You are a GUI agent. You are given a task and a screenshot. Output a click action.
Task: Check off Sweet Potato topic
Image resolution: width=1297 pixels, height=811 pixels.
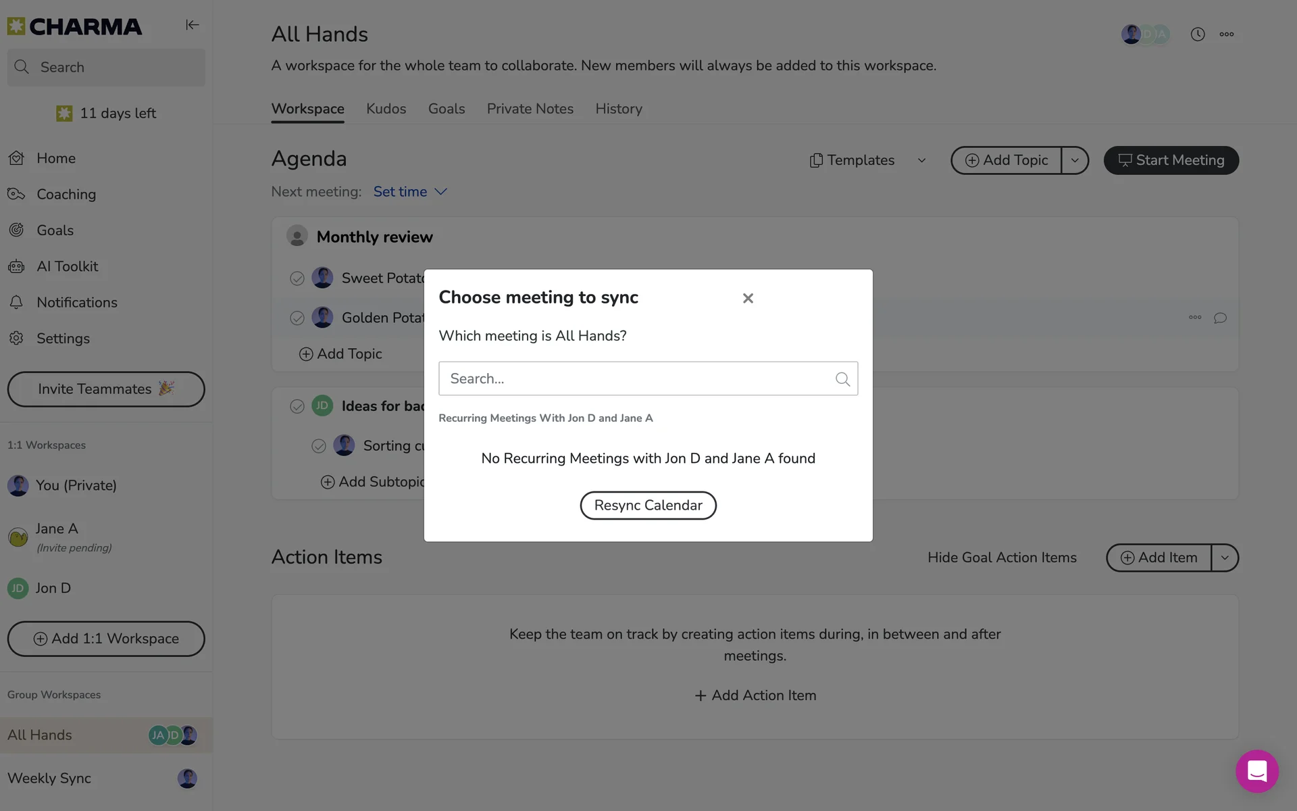click(x=297, y=278)
